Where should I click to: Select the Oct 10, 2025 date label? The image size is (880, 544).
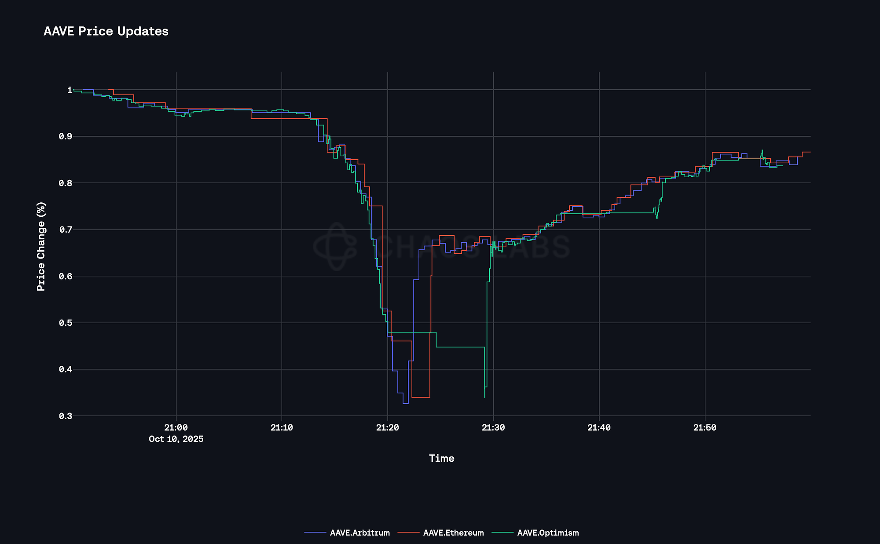[x=176, y=439]
